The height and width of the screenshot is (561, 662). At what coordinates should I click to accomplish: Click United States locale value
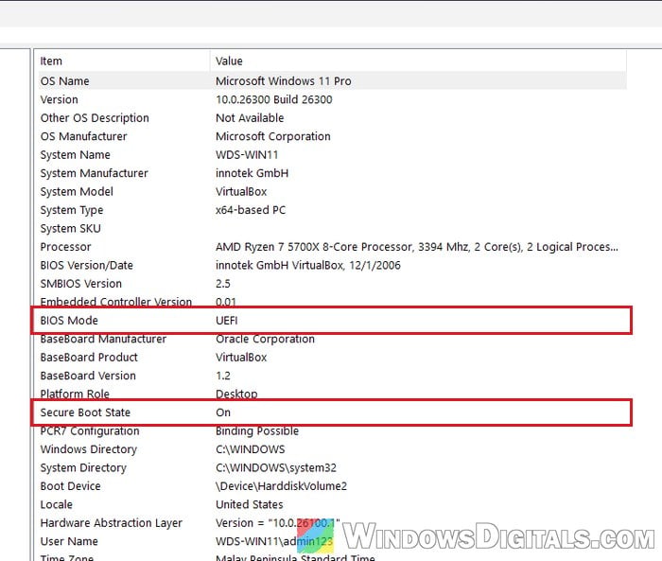pos(250,505)
